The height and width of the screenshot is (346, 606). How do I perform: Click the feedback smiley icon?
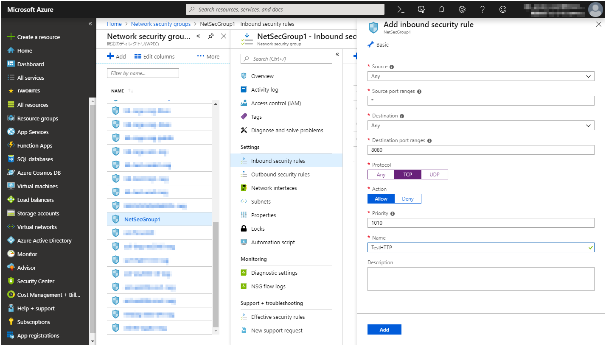[x=503, y=9]
